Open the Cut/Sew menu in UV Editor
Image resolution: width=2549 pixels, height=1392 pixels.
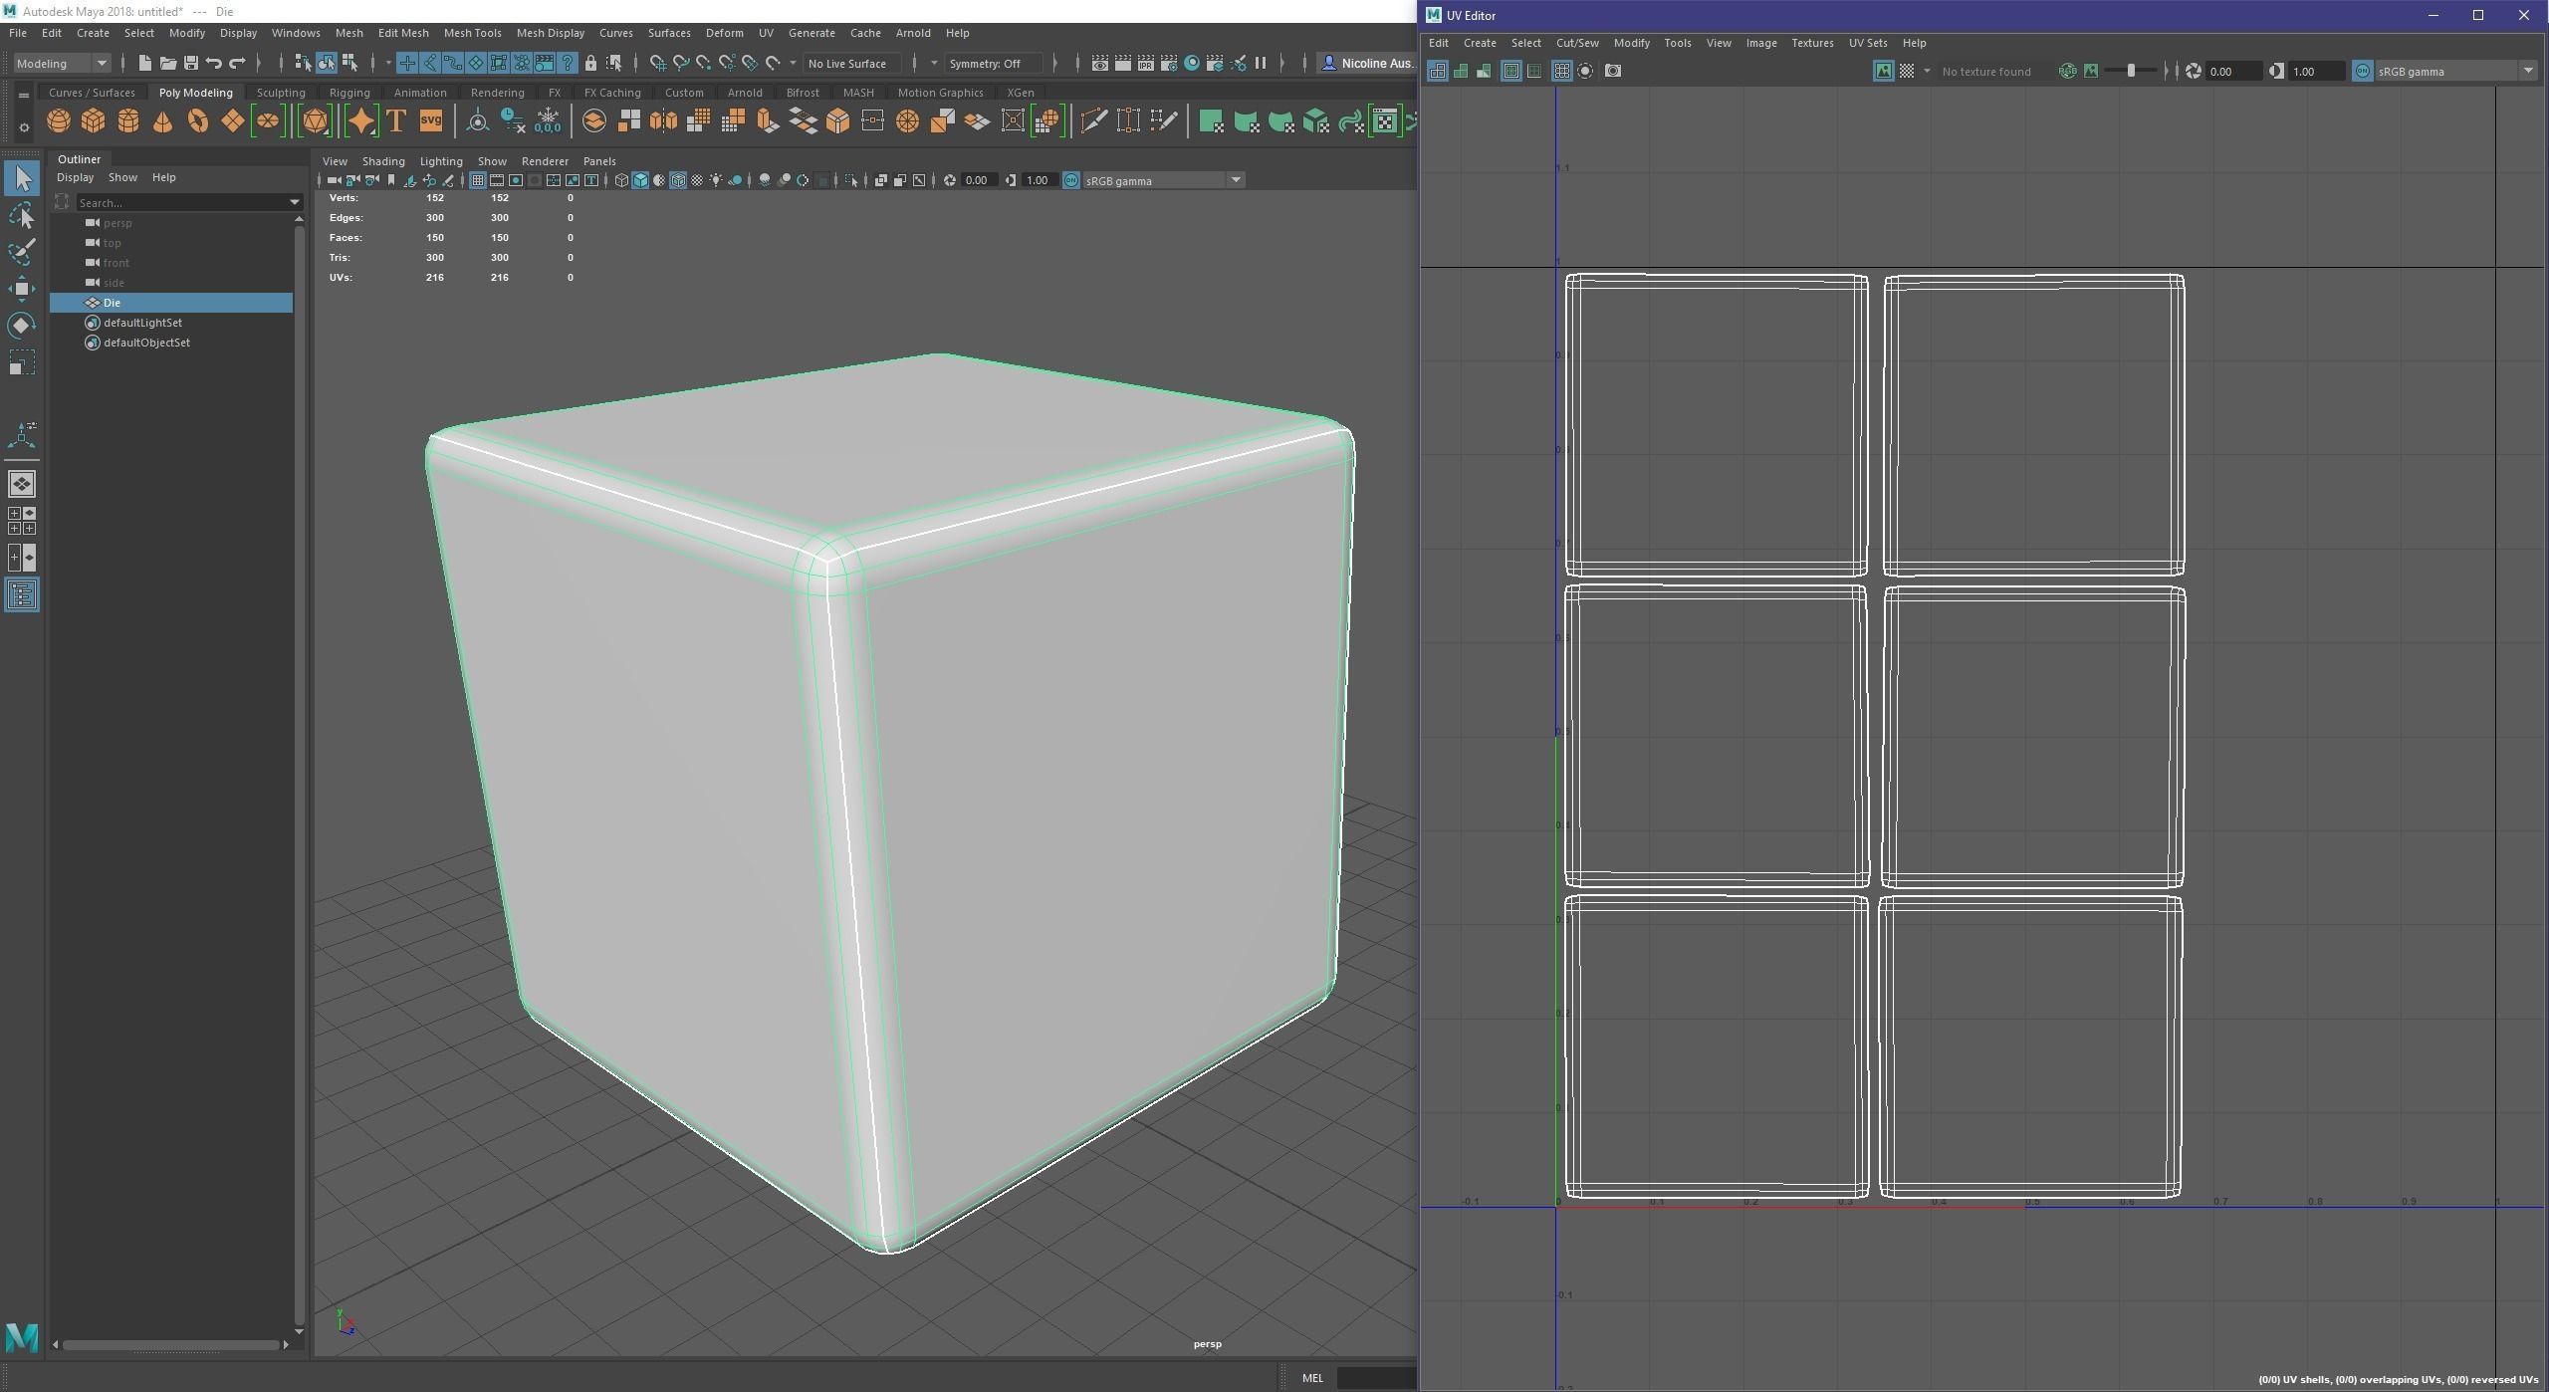pos(1576,43)
